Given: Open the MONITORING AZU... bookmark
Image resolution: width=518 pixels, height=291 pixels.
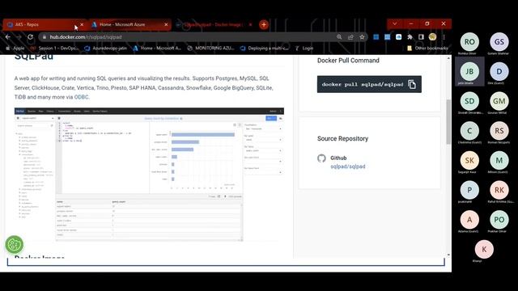Looking at the screenshot, I should [x=210, y=48].
